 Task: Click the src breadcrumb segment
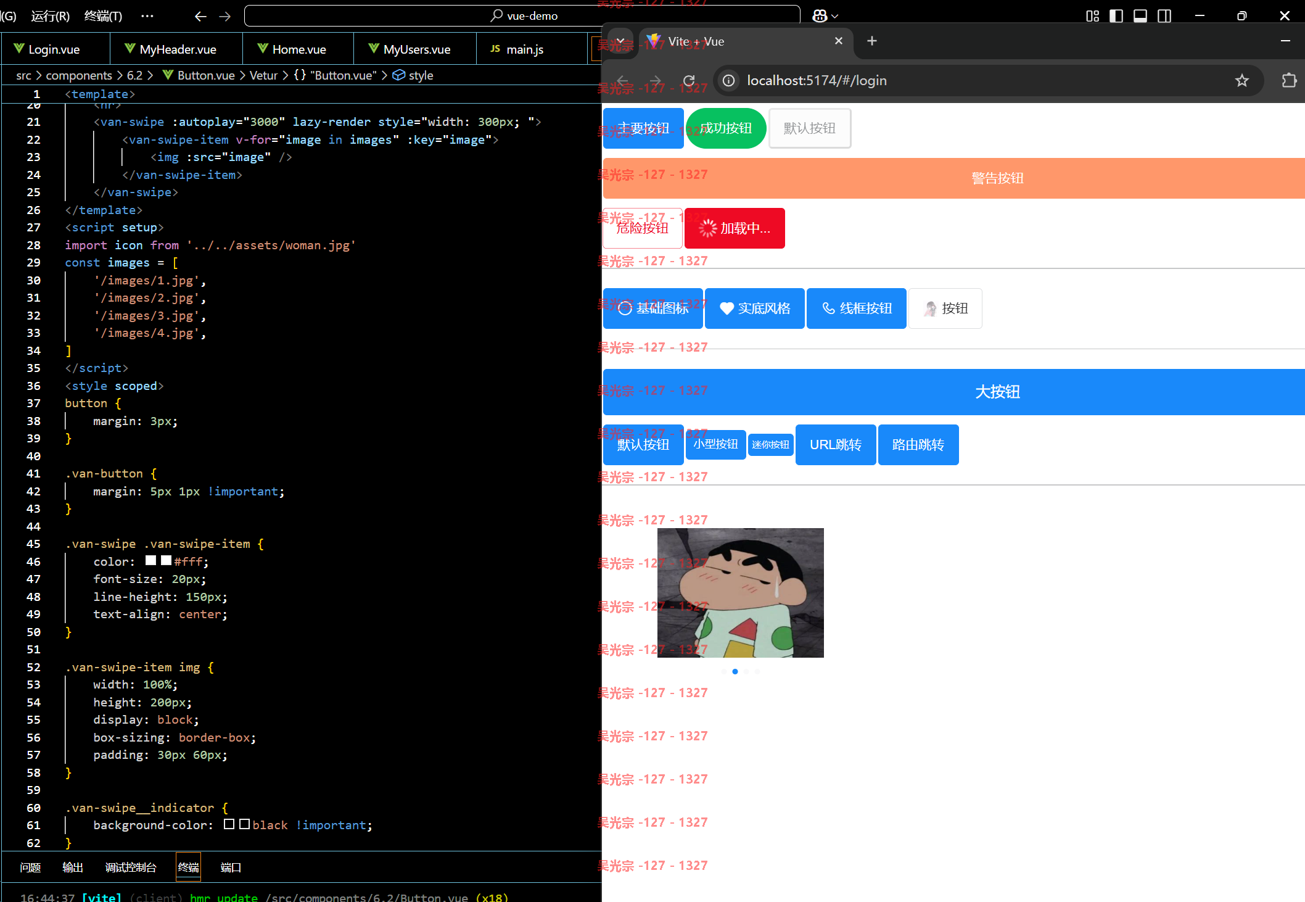[x=23, y=75]
